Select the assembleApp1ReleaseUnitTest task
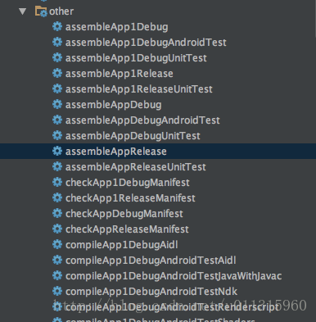The height and width of the screenshot is (322, 316). (x=138, y=89)
